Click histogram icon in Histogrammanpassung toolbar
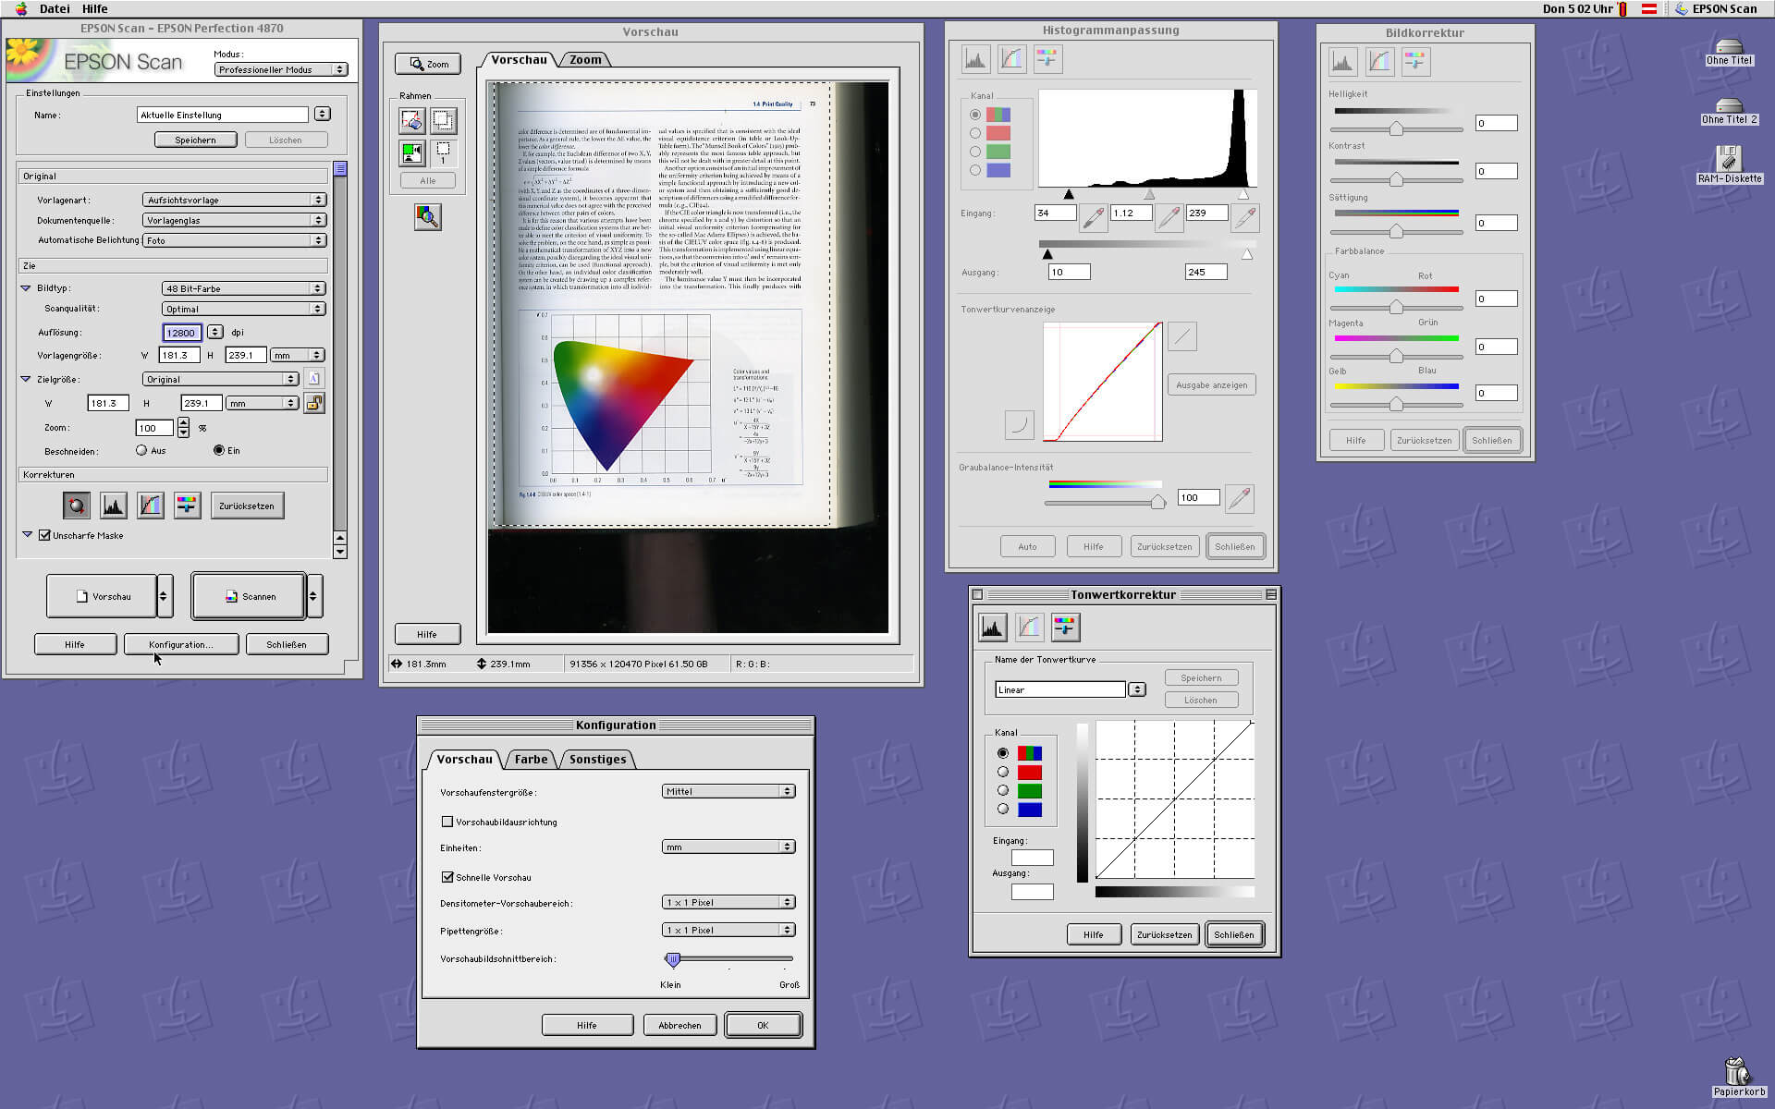The height and width of the screenshot is (1109, 1775). click(x=975, y=59)
